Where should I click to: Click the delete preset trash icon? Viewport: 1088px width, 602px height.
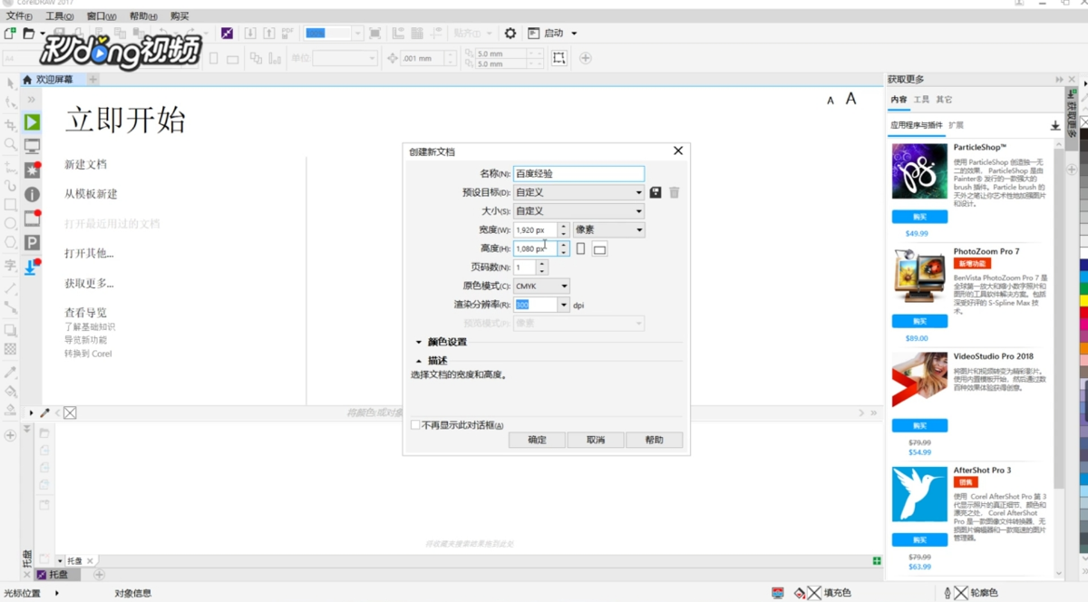675,192
